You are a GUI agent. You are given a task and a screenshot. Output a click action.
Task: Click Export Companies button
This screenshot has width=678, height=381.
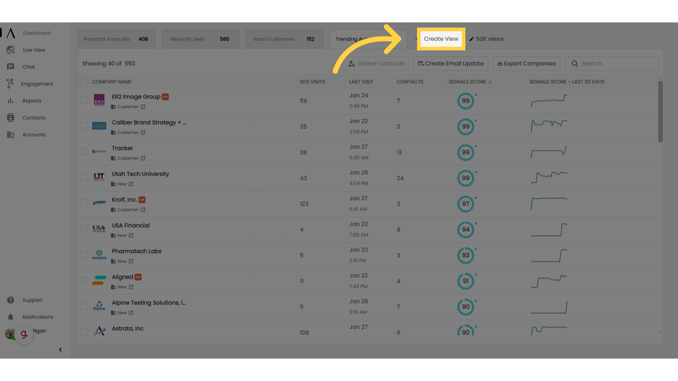pos(527,64)
